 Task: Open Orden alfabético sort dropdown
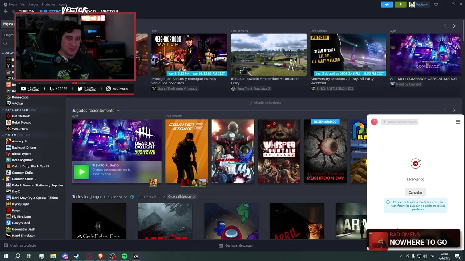pos(181,197)
